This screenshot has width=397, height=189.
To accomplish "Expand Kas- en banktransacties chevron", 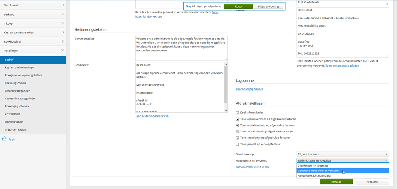I will tap(62, 33).
